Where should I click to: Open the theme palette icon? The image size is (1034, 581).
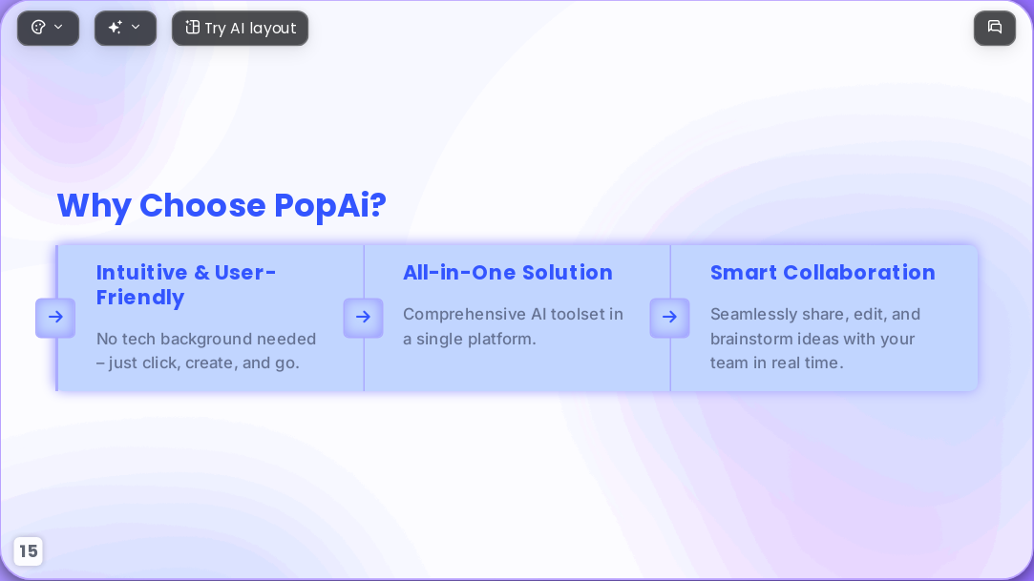pos(38,28)
